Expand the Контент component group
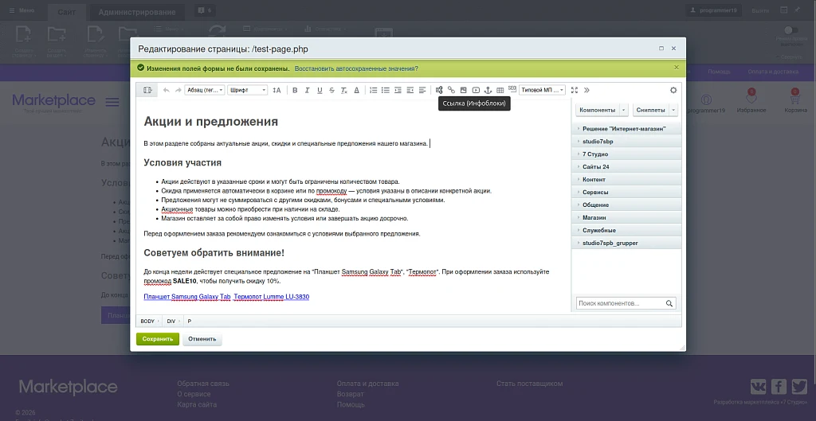Image resolution: width=816 pixels, height=421 pixels. [x=626, y=179]
